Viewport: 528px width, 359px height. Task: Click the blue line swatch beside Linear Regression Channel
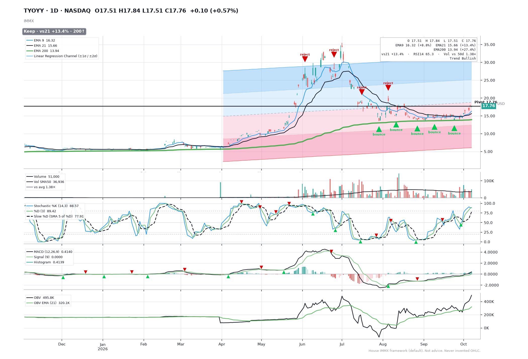[30, 56]
